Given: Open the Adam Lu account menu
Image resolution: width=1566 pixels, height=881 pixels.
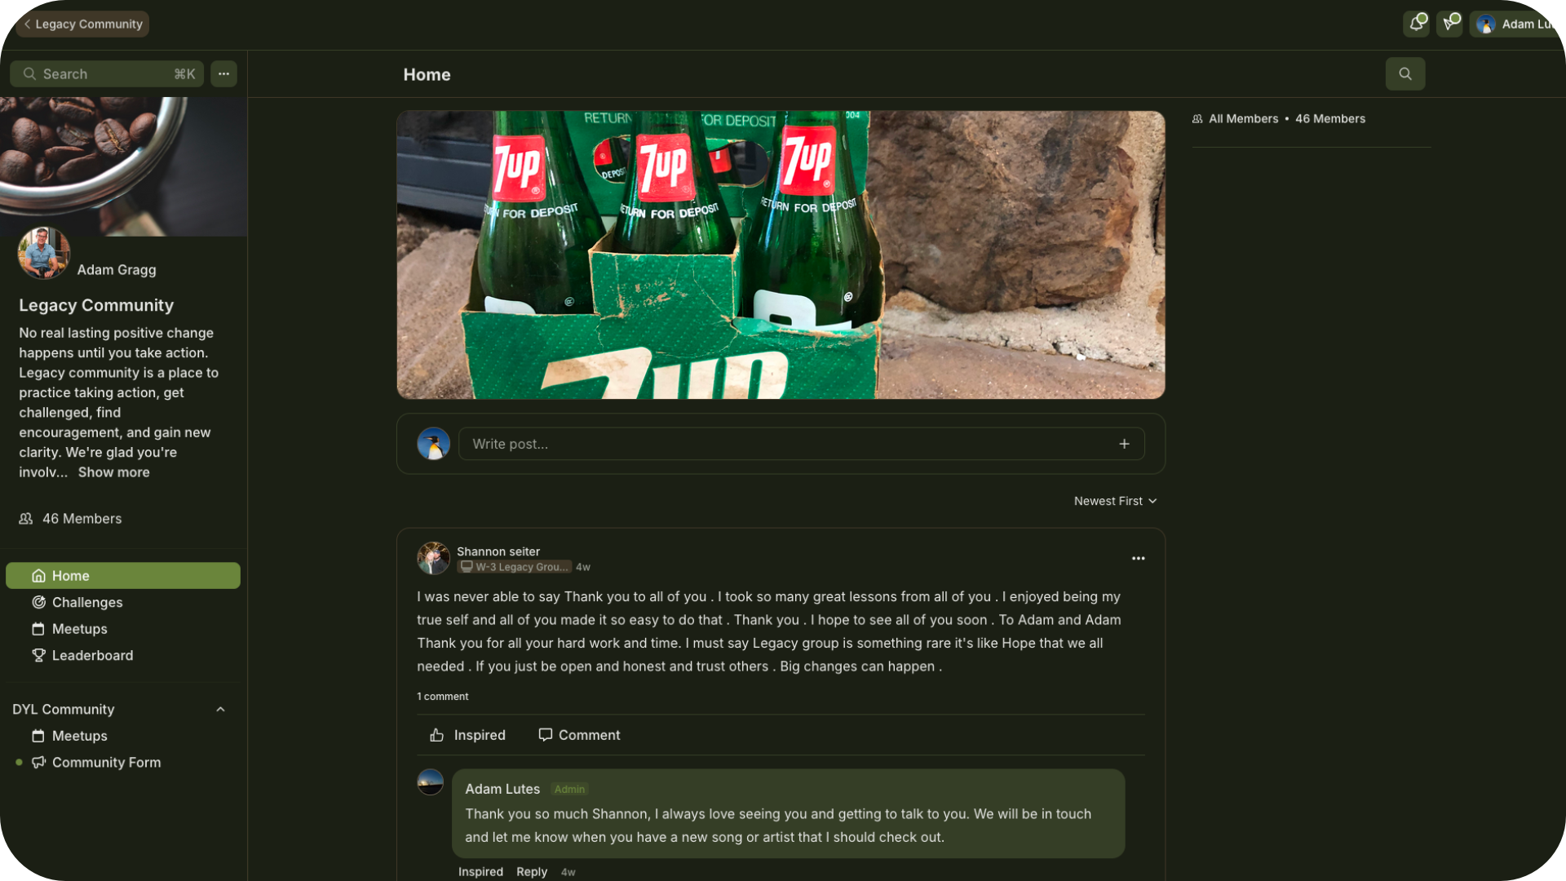Looking at the screenshot, I should [x=1517, y=24].
